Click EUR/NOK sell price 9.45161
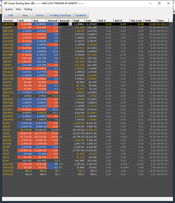 point(25,109)
